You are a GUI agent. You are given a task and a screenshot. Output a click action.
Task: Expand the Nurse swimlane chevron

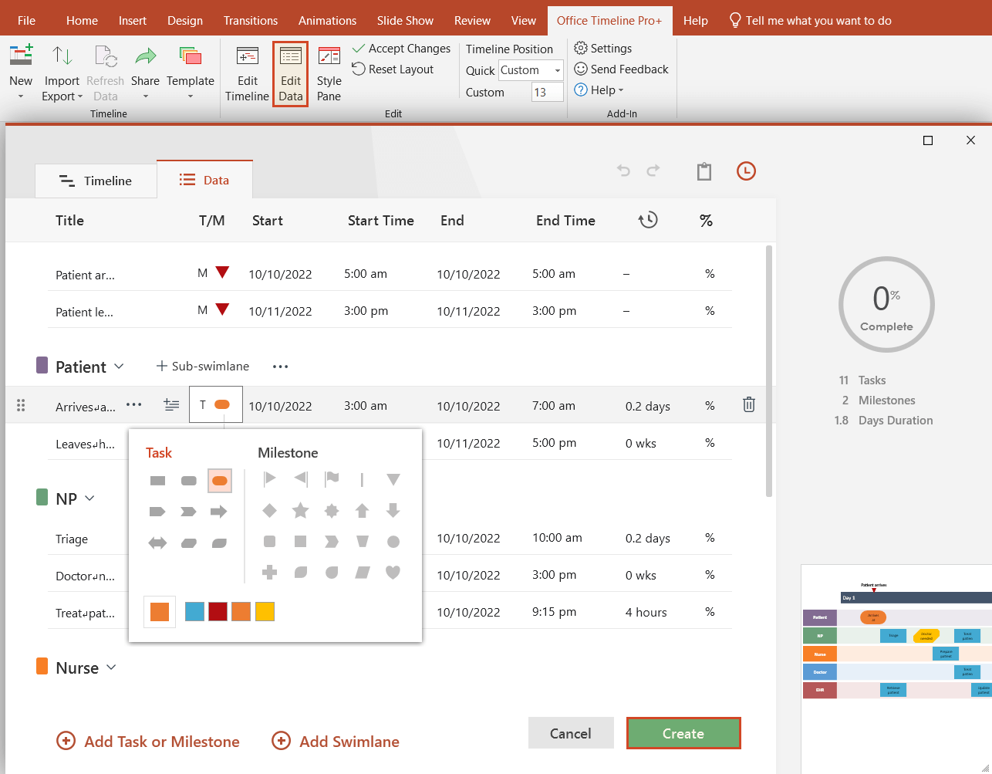pyautogui.click(x=110, y=668)
